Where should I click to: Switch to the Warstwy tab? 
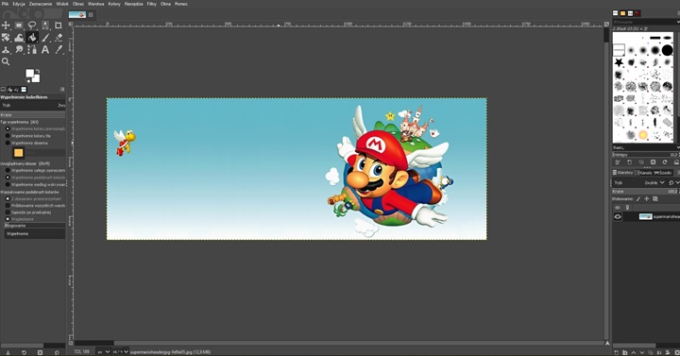[622, 173]
